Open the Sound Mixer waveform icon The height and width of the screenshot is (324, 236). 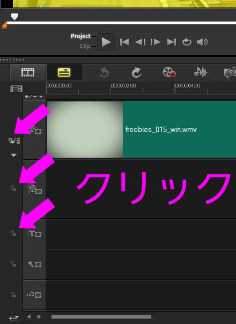coord(201,72)
